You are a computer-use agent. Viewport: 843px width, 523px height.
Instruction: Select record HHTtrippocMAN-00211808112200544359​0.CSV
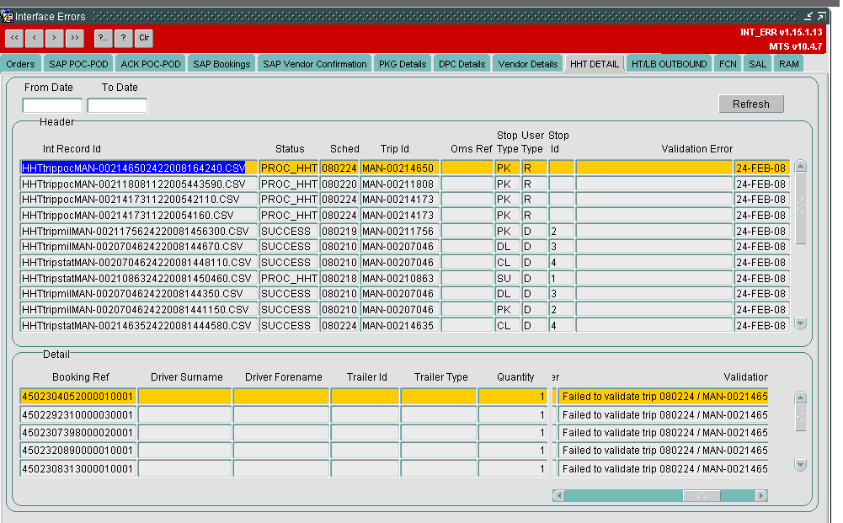pyautogui.click(x=139, y=184)
